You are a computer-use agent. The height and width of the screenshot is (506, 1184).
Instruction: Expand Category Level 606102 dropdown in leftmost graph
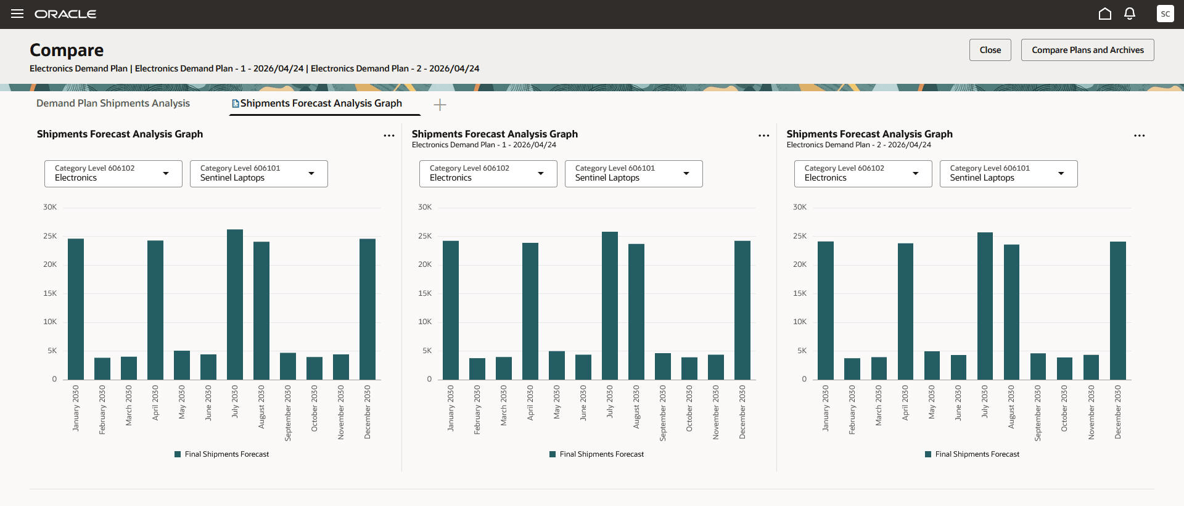[x=113, y=174]
